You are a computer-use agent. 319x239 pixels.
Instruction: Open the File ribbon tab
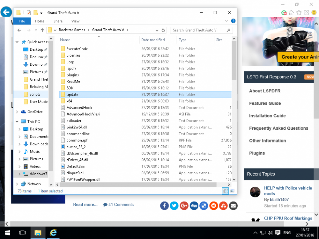[22, 21]
